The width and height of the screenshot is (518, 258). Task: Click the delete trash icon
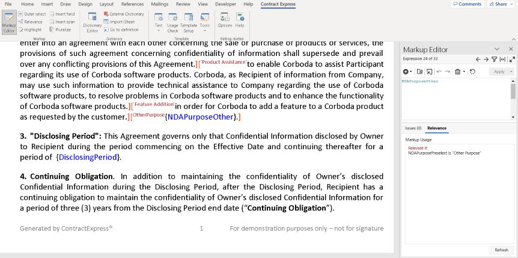click(x=457, y=72)
